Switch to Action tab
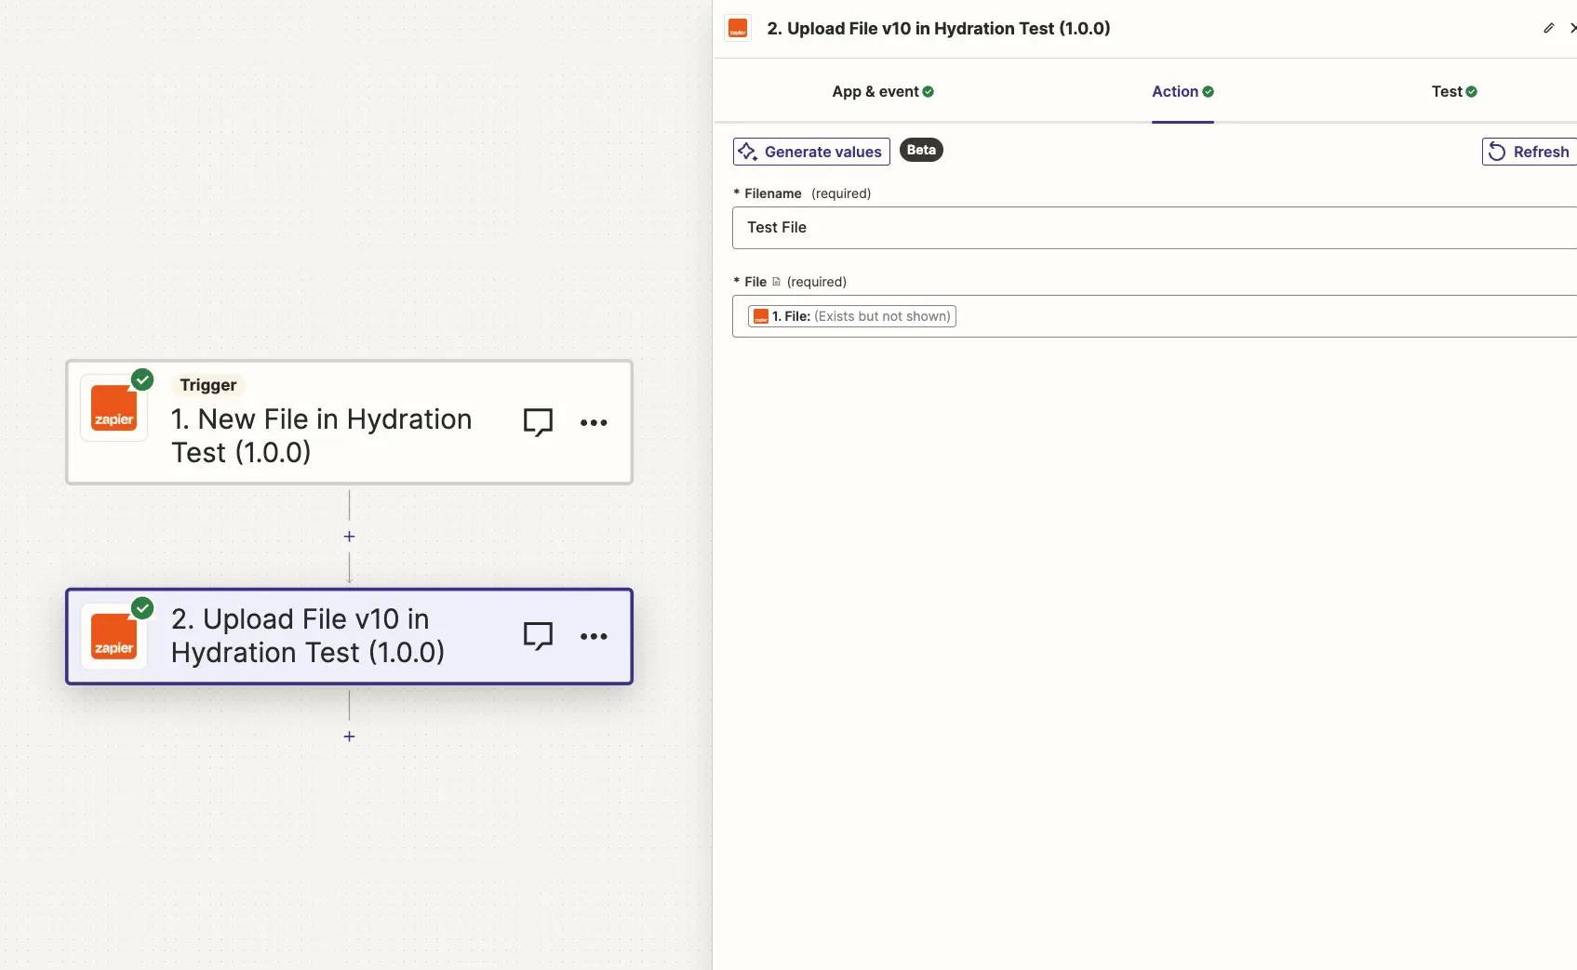1577x970 pixels. pos(1183,91)
